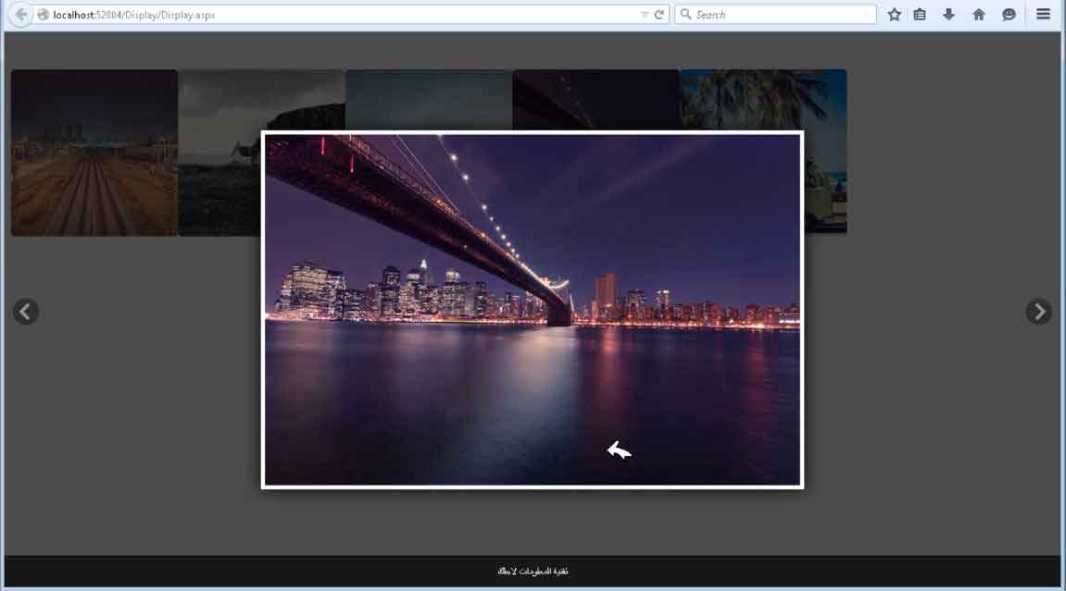Click the browser back arrow button
The height and width of the screenshot is (591, 1066).
coord(20,15)
